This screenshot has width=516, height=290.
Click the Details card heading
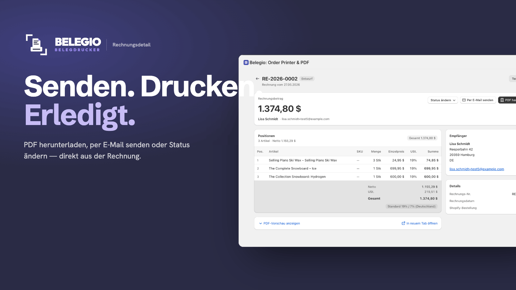pyautogui.click(x=455, y=186)
